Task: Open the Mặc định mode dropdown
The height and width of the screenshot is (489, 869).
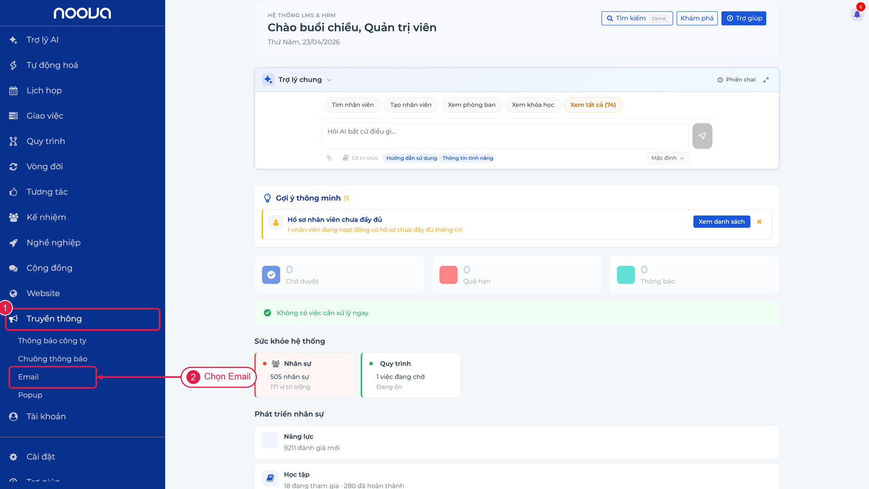Action: click(668, 158)
